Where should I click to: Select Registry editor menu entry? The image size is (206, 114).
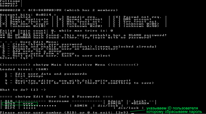[x=68, y=81]
